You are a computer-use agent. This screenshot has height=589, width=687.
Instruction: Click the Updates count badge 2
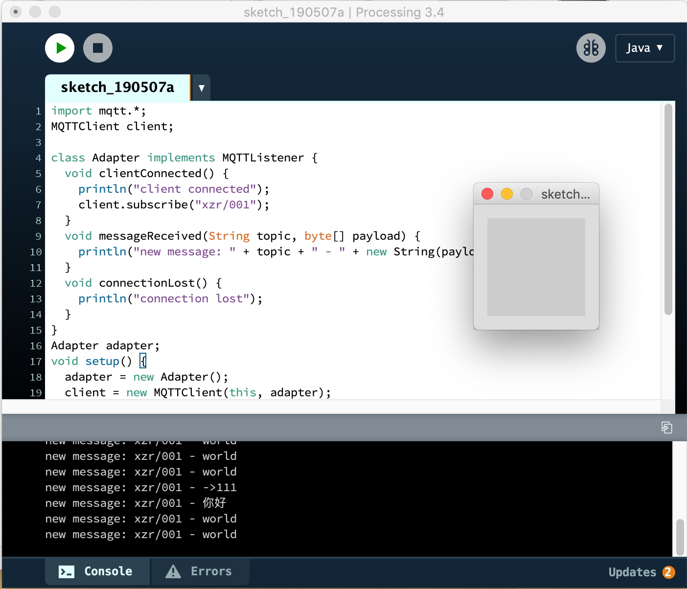pyautogui.click(x=668, y=572)
